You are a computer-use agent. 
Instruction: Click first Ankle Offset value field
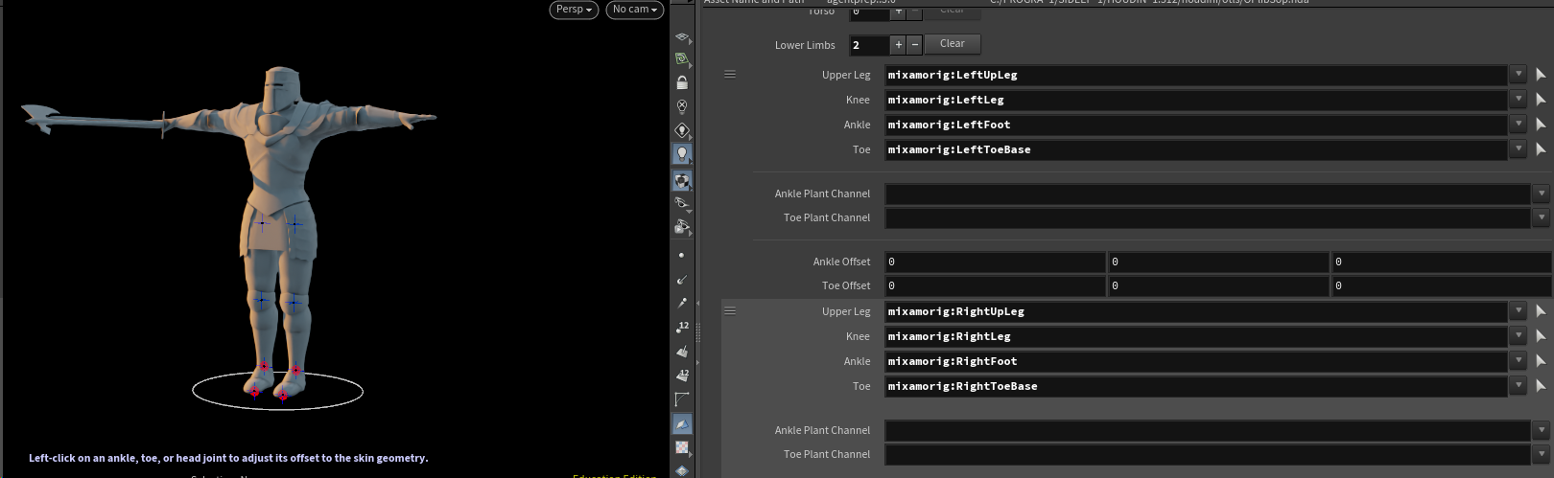[994, 262]
